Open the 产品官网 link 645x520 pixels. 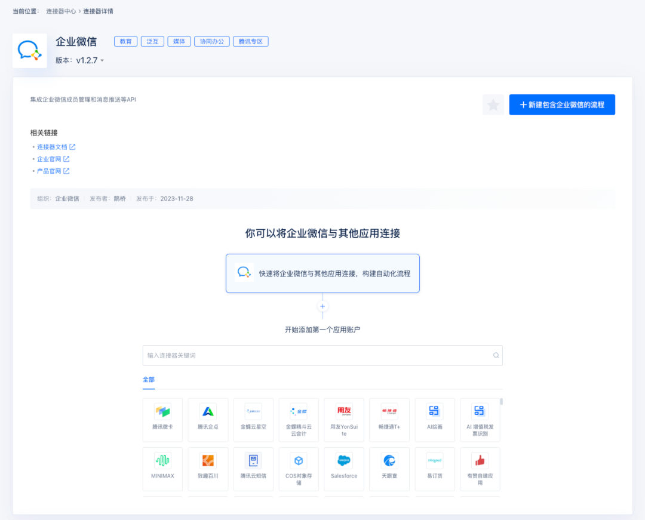click(x=49, y=171)
